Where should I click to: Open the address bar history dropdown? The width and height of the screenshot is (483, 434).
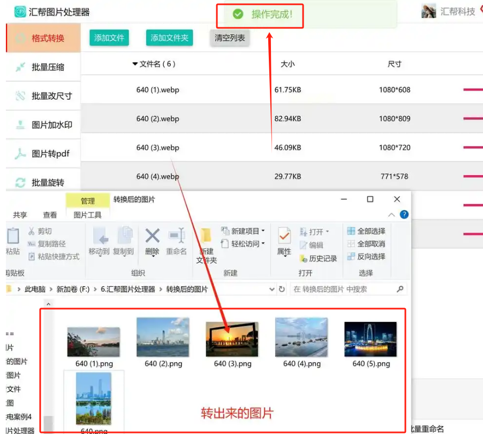point(271,289)
